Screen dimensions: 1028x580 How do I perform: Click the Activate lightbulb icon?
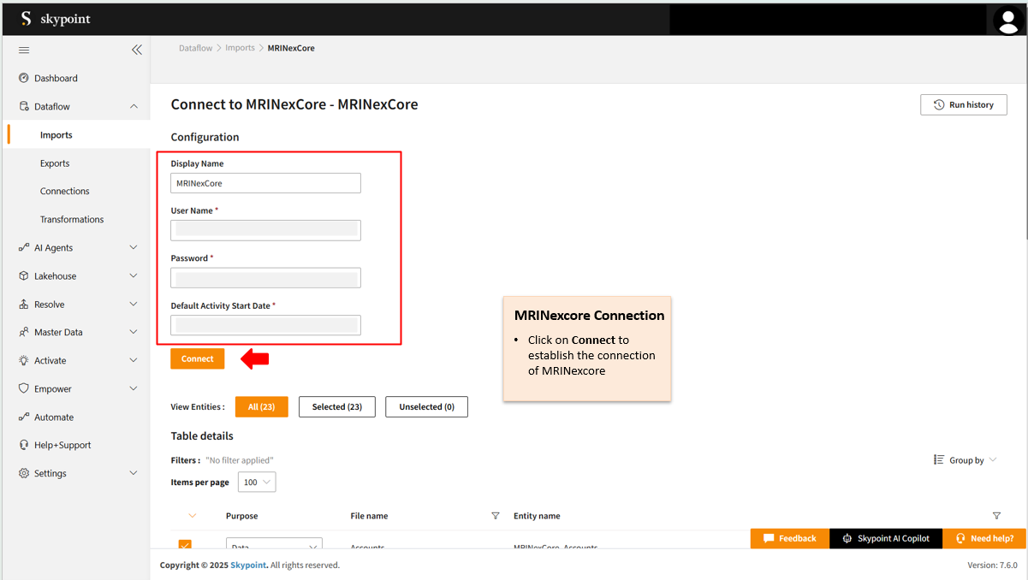coord(23,360)
